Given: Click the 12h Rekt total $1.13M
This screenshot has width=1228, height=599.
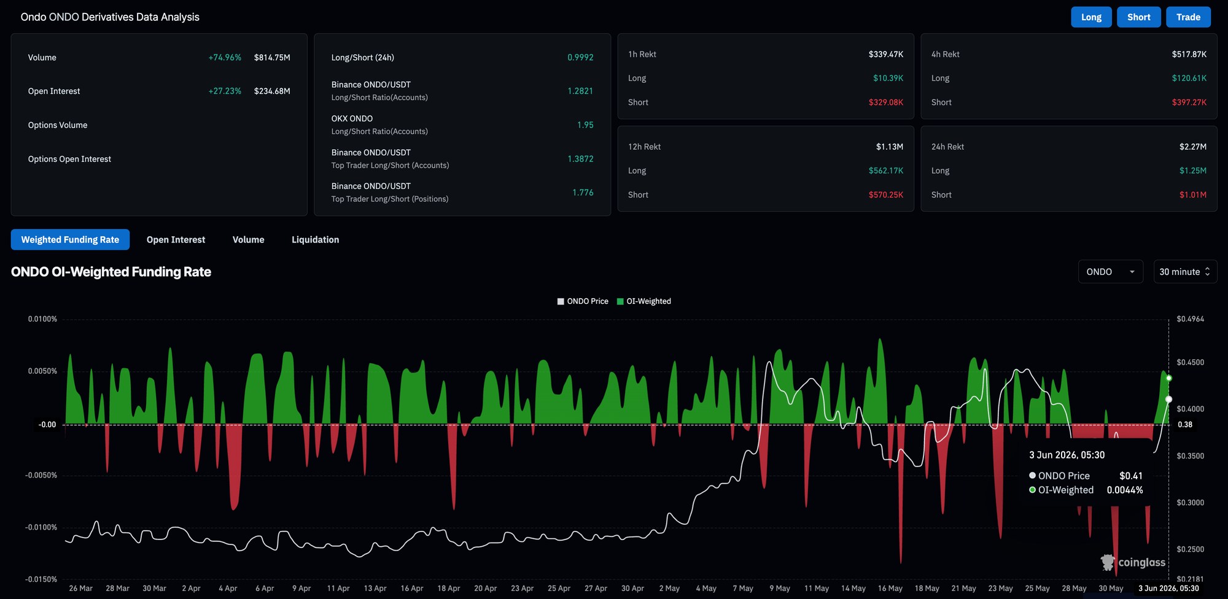Looking at the screenshot, I should 890,147.
